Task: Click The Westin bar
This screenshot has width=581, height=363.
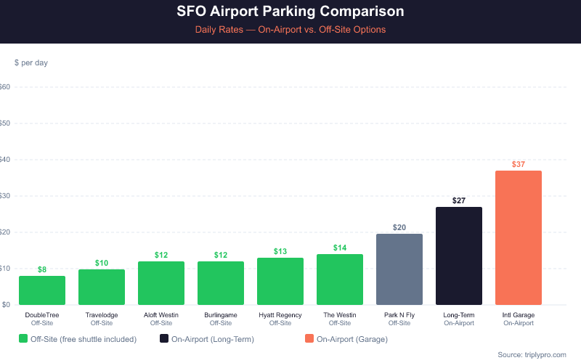Action: (x=340, y=280)
